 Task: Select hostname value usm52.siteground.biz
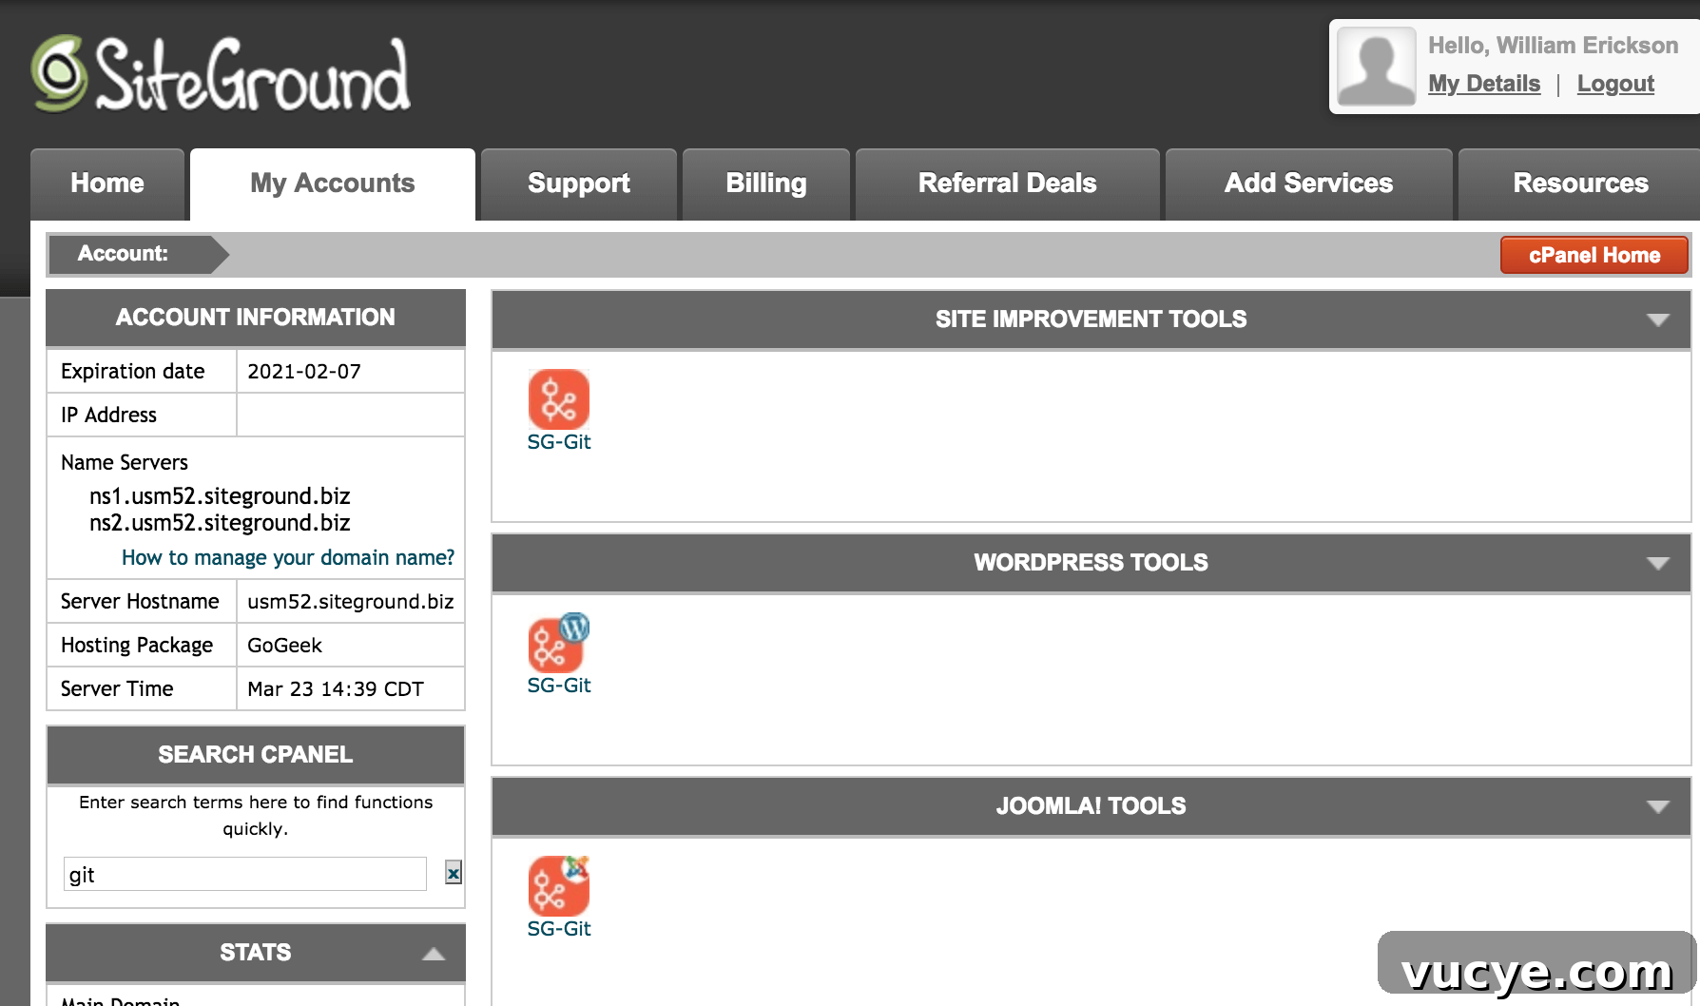point(351,602)
